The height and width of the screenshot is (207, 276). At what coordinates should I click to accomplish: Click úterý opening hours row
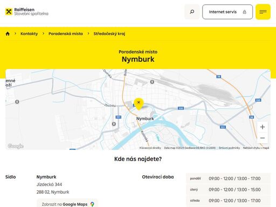tap(228, 189)
